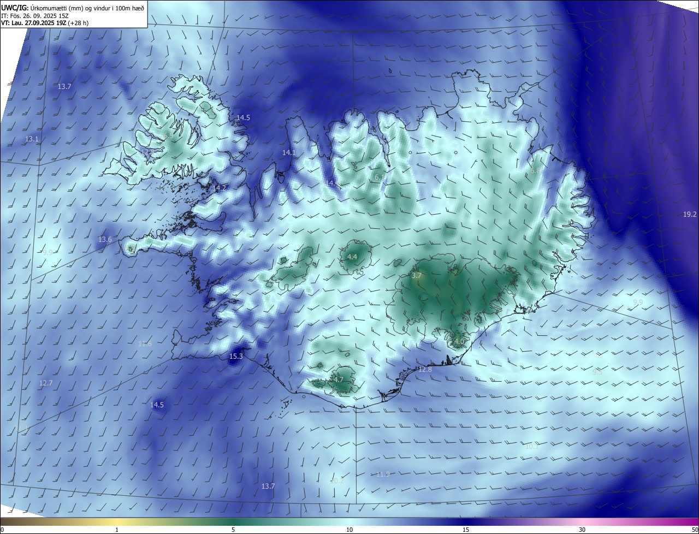Click the 1 tick on the color scale
Image resolution: width=699 pixels, height=534 pixels.
point(117,530)
